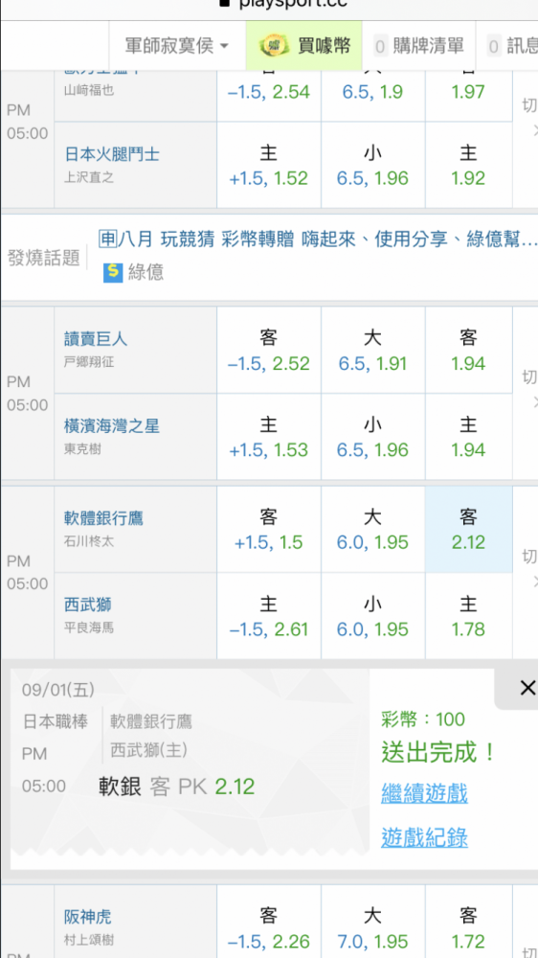
Task: Click the 發燒話題 label
Action: pos(43,258)
